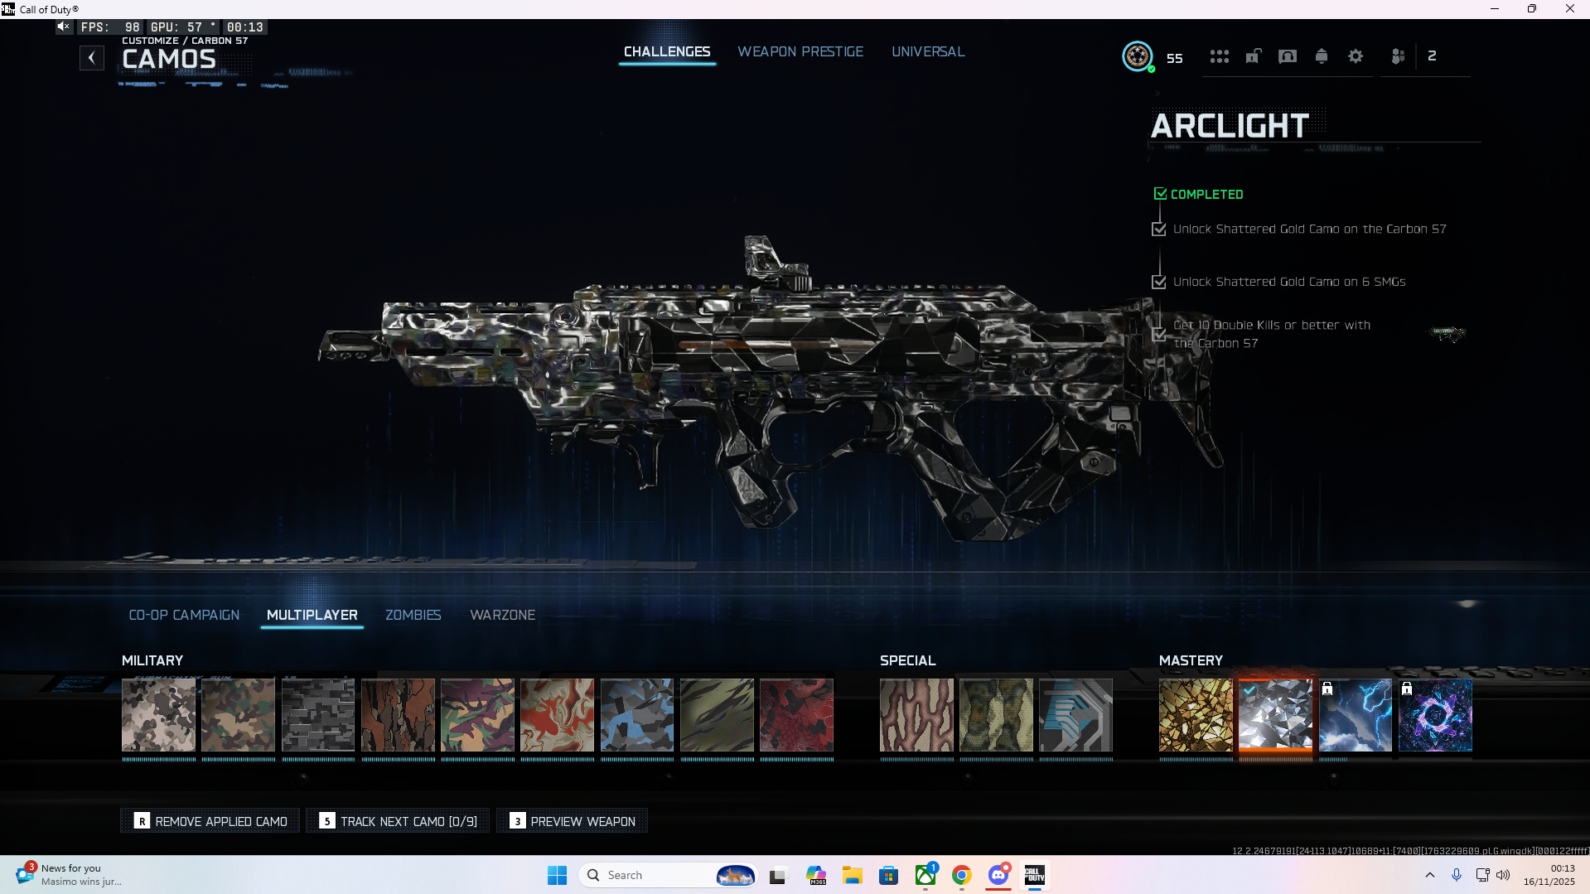Click the party count number 2
The image size is (1590, 894).
tap(1432, 56)
